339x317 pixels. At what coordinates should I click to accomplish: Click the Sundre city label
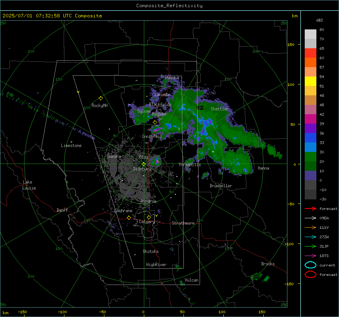(114, 156)
